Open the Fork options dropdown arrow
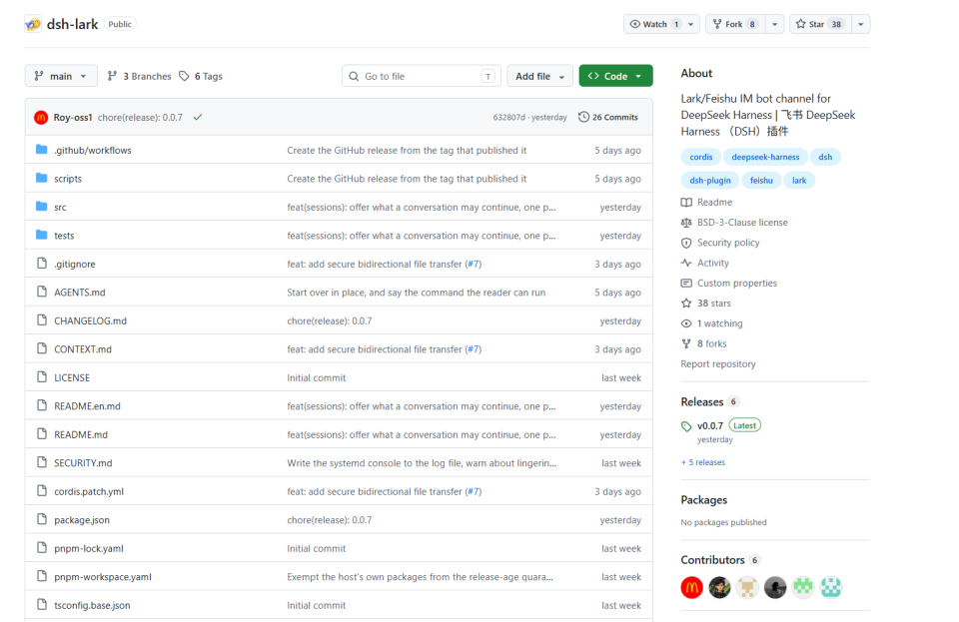Screen dimensions: 959x622 pyautogui.click(x=775, y=24)
